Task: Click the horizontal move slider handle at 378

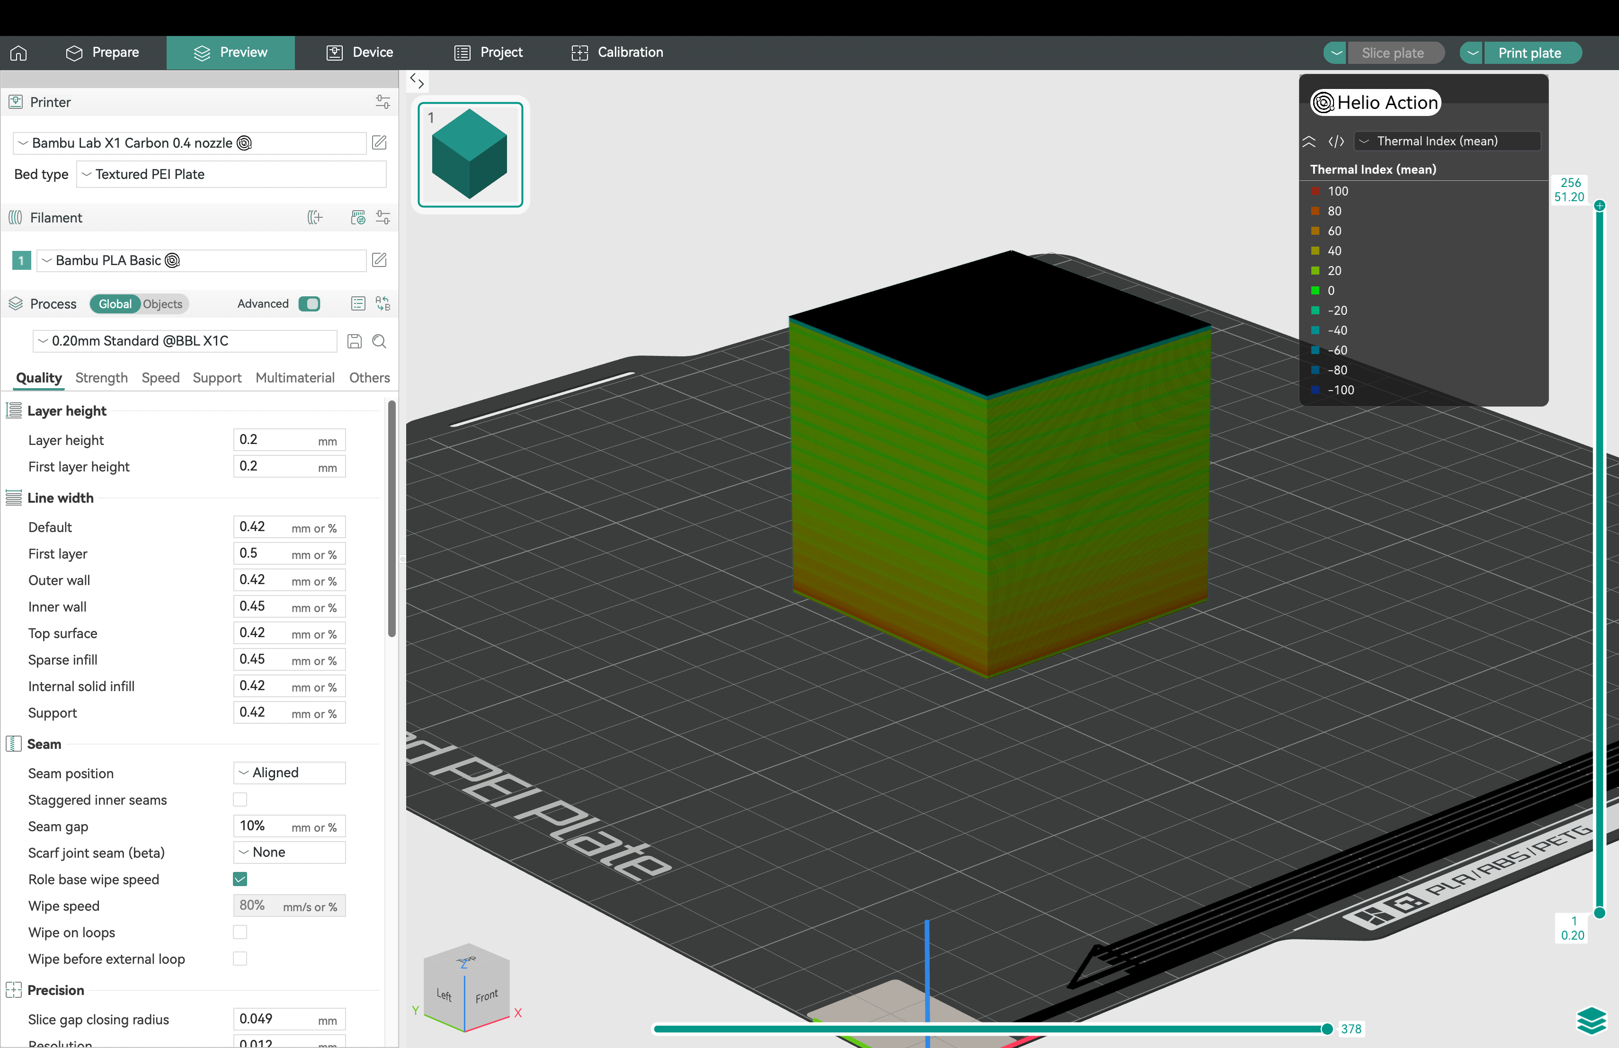Action: point(1326,1028)
